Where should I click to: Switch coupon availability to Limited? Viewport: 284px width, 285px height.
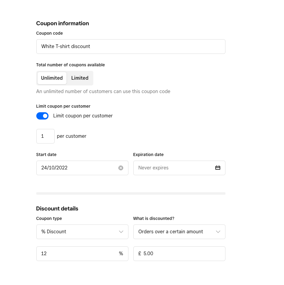(x=80, y=78)
